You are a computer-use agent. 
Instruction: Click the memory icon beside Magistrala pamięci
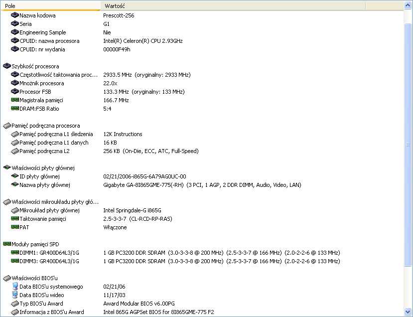(15, 100)
